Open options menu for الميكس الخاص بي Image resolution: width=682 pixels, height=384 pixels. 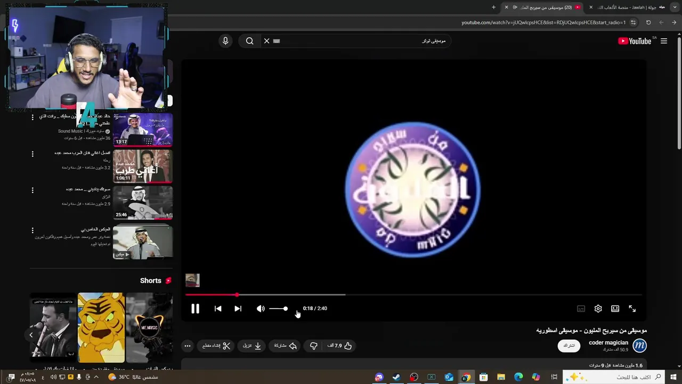click(x=33, y=230)
